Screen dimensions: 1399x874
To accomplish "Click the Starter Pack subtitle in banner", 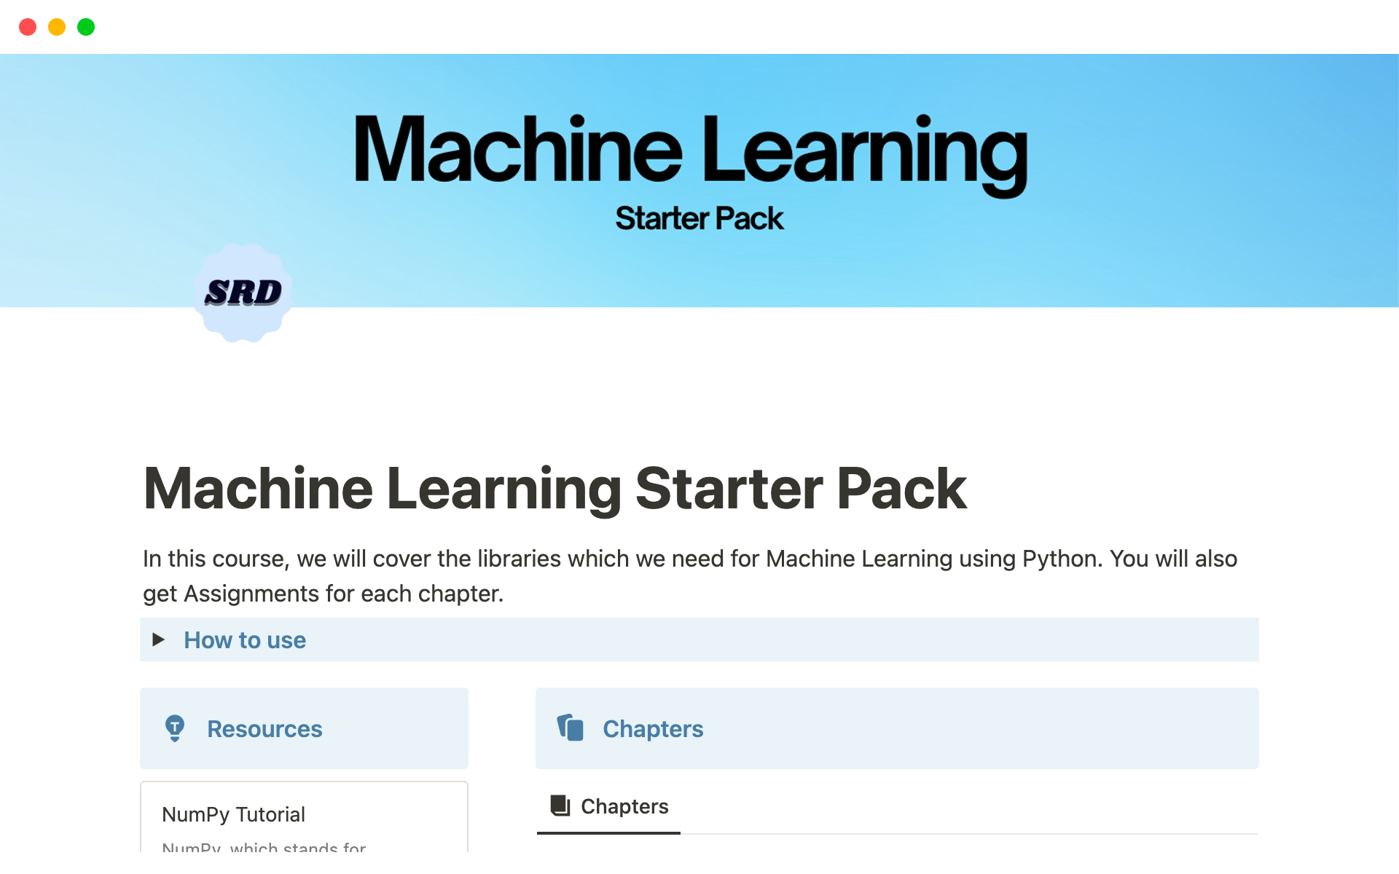I will click(x=699, y=219).
